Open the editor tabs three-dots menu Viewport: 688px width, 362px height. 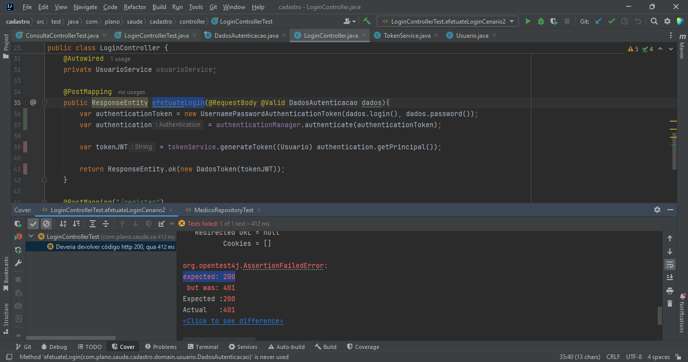coord(671,36)
